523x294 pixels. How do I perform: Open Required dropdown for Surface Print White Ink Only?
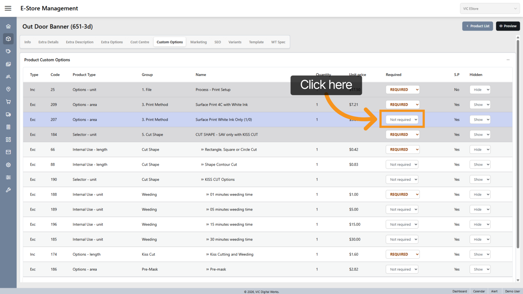pyautogui.click(x=402, y=120)
